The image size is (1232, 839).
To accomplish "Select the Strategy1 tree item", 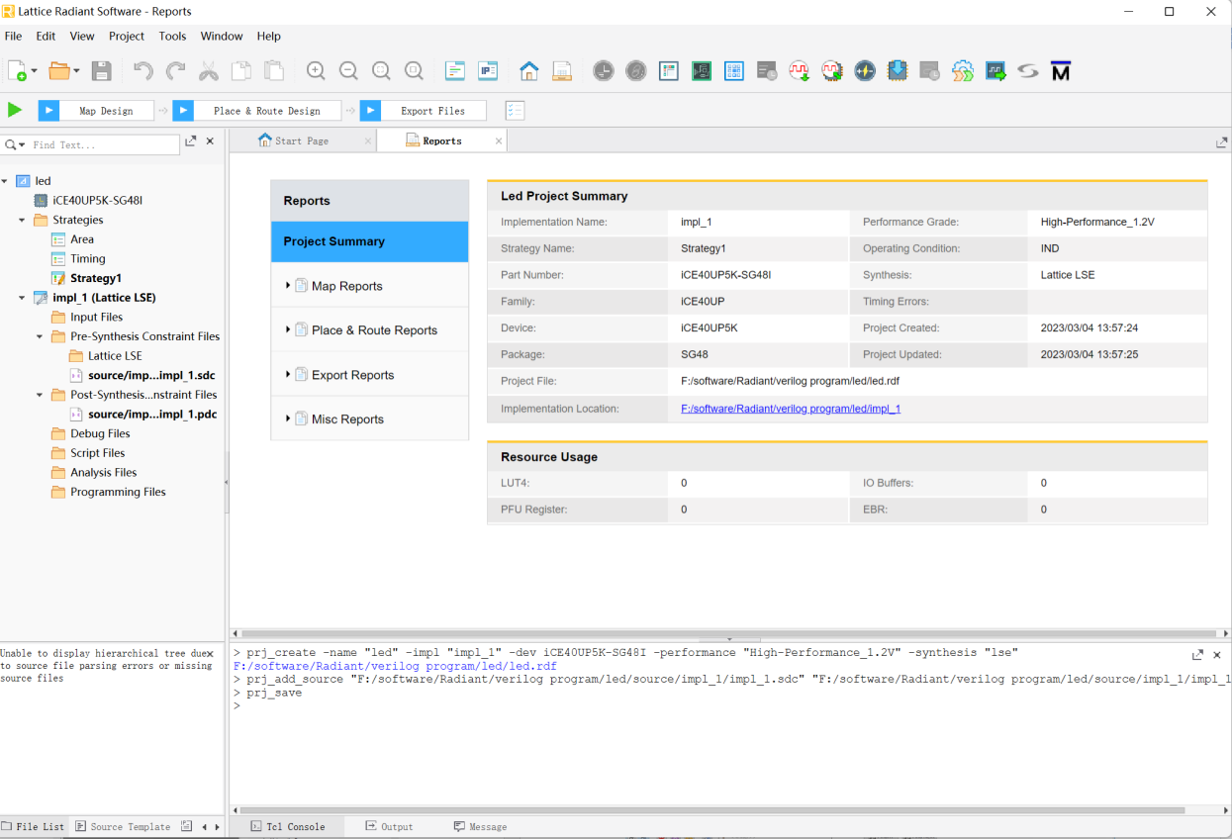I will click(x=96, y=278).
